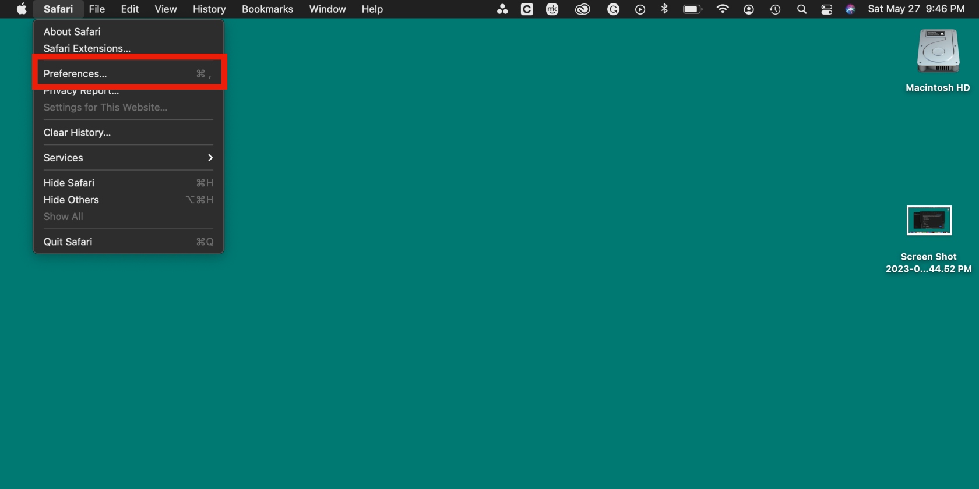
Task: Click the play circle menu bar icon
Action: click(640, 9)
